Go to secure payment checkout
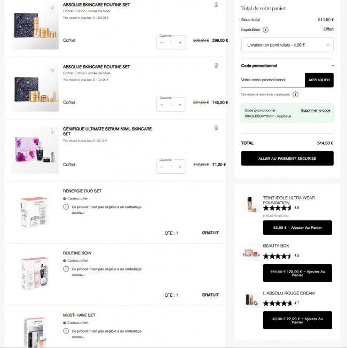This screenshot has height=348, width=347. tap(287, 158)
